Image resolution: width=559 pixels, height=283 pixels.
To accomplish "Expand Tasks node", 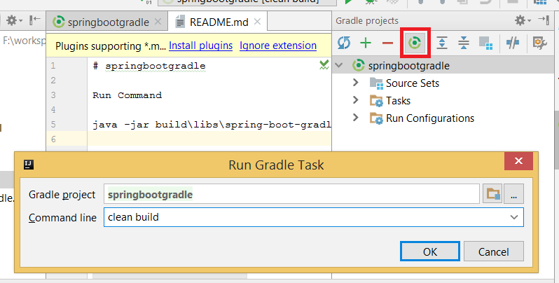I will [355, 100].
